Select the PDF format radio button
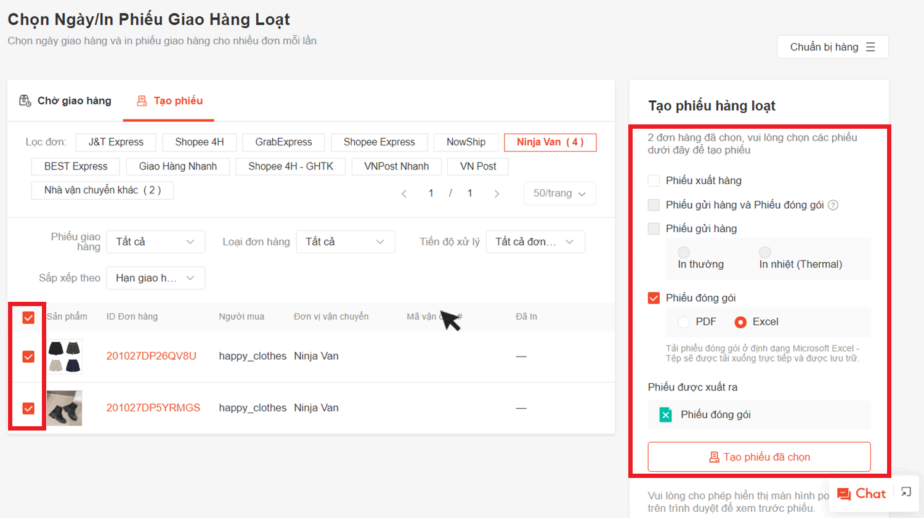The image size is (924, 518). coord(684,322)
